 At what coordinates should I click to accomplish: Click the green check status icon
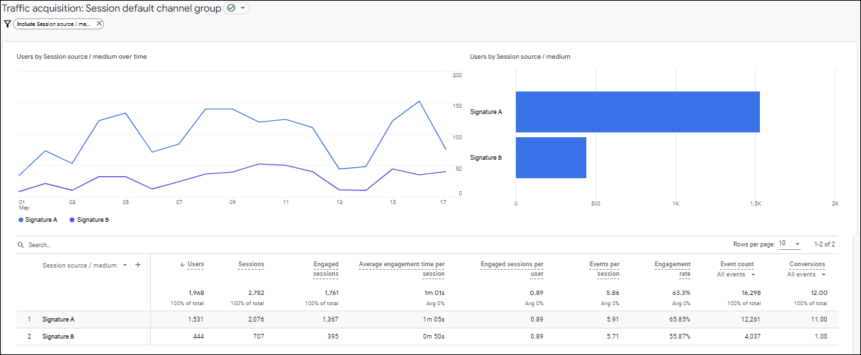point(232,8)
